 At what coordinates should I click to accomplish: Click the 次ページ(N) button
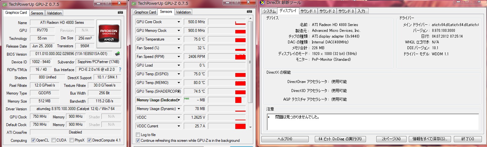[x=391, y=139]
